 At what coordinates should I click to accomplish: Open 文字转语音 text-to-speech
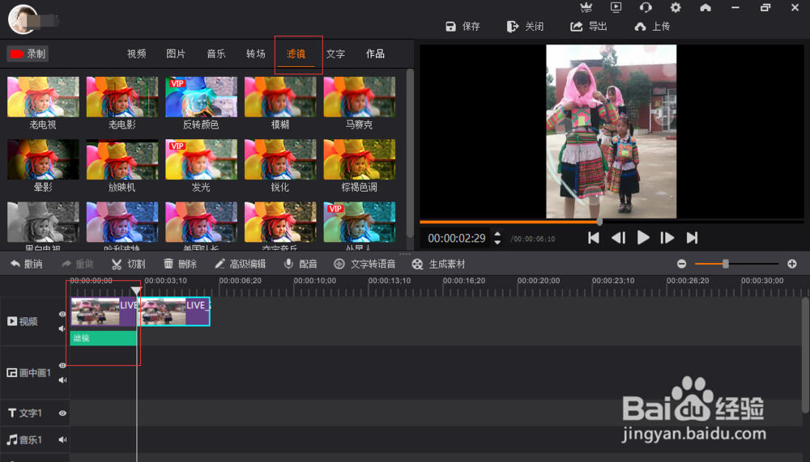[364, 265]
